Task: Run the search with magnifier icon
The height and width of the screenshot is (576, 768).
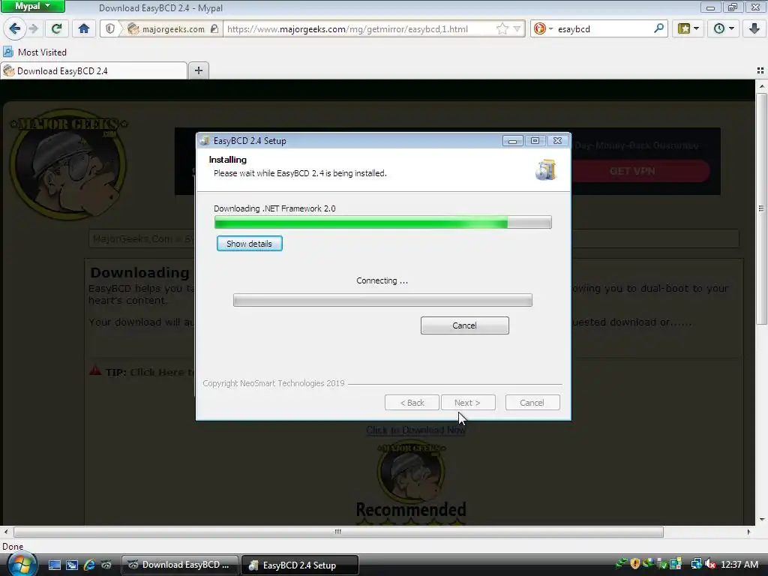Action: [658, 29]
